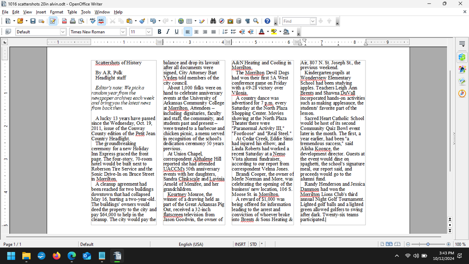This screenshot has width=469, height=264.
Task: Expand the Find toolbar search history dropdown
Action: [313, 21]
